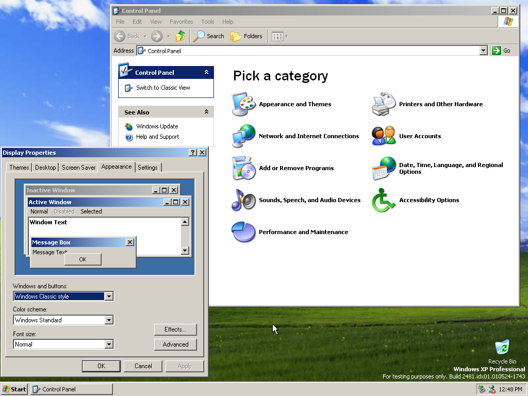Open Printers and Other Hardware icon
Image resolution: width=528 pixels, height=396 pixels.
click(x=384, y=104)
